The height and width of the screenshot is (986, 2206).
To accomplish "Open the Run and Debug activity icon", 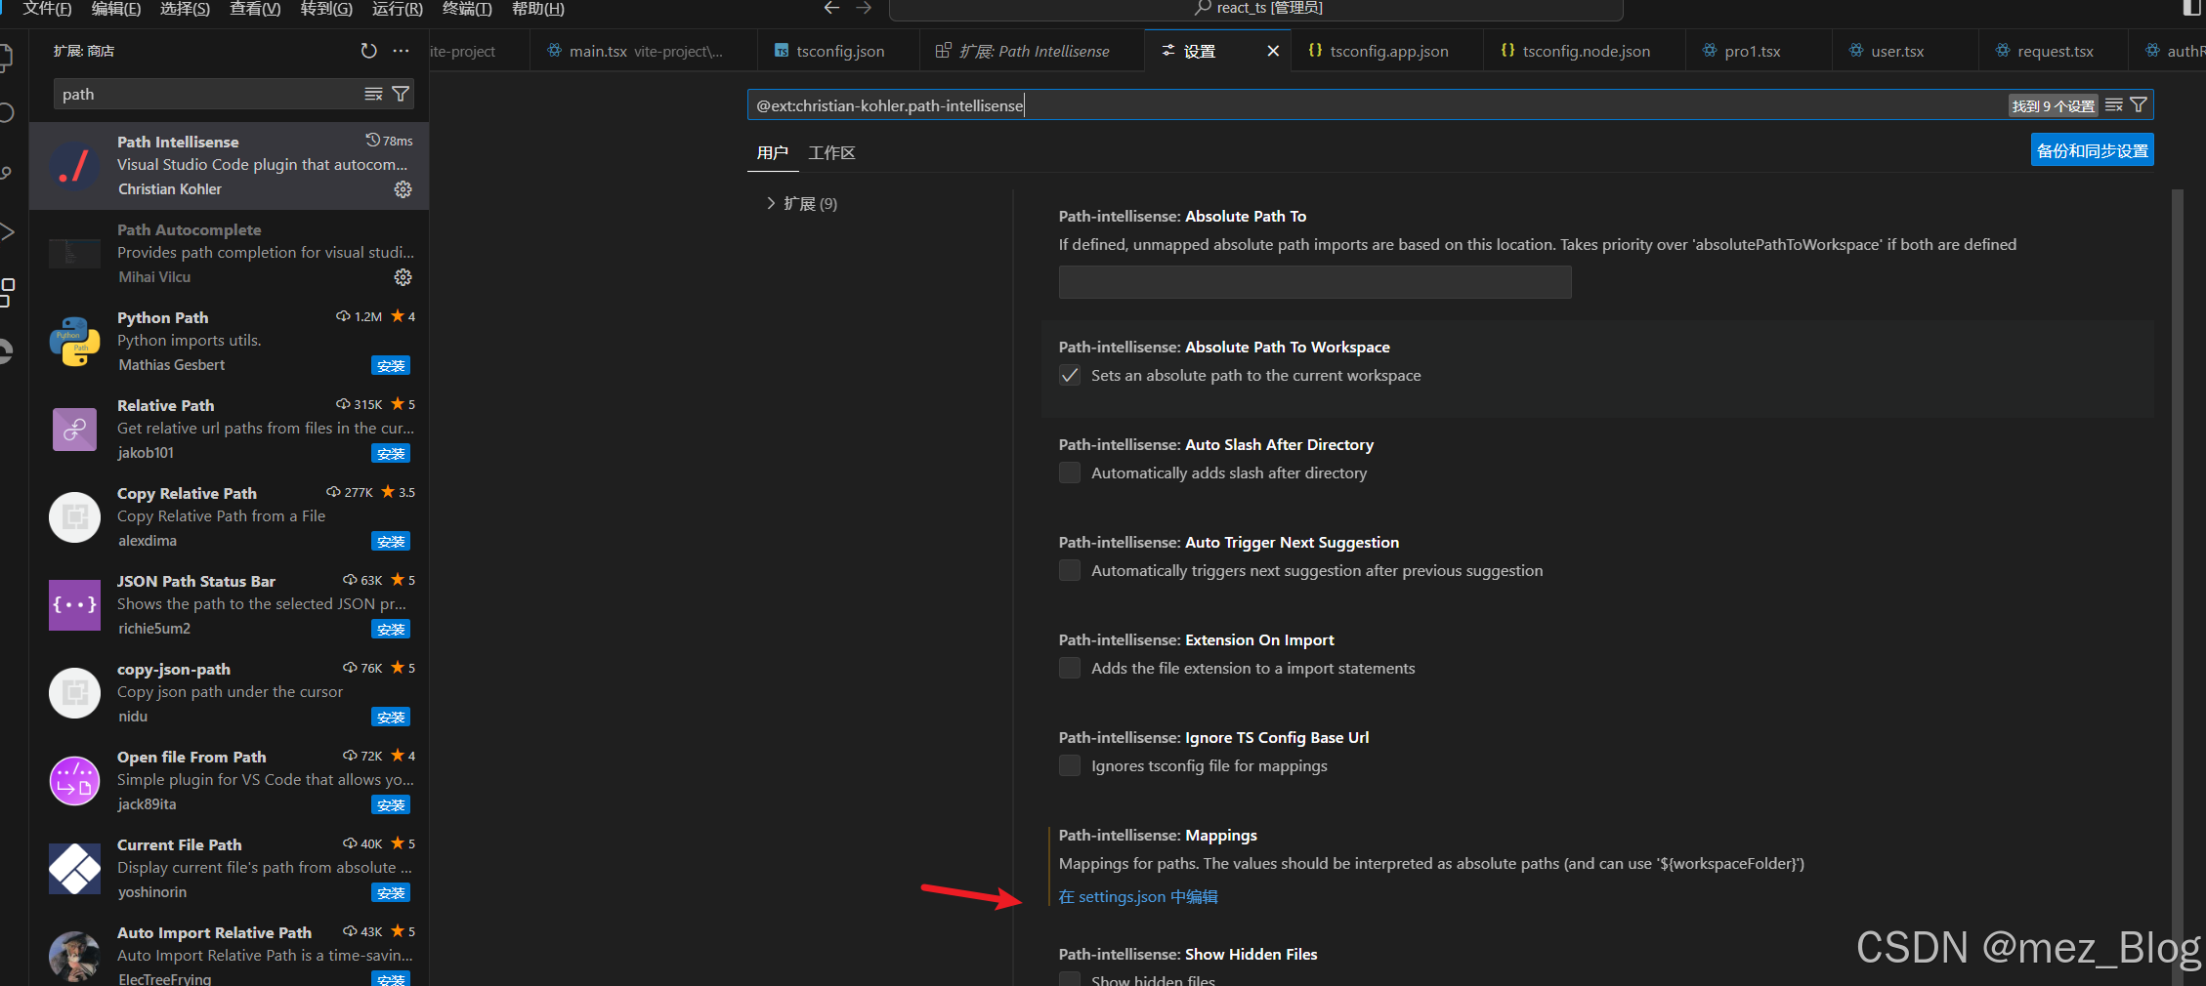I will pos(7,231).
